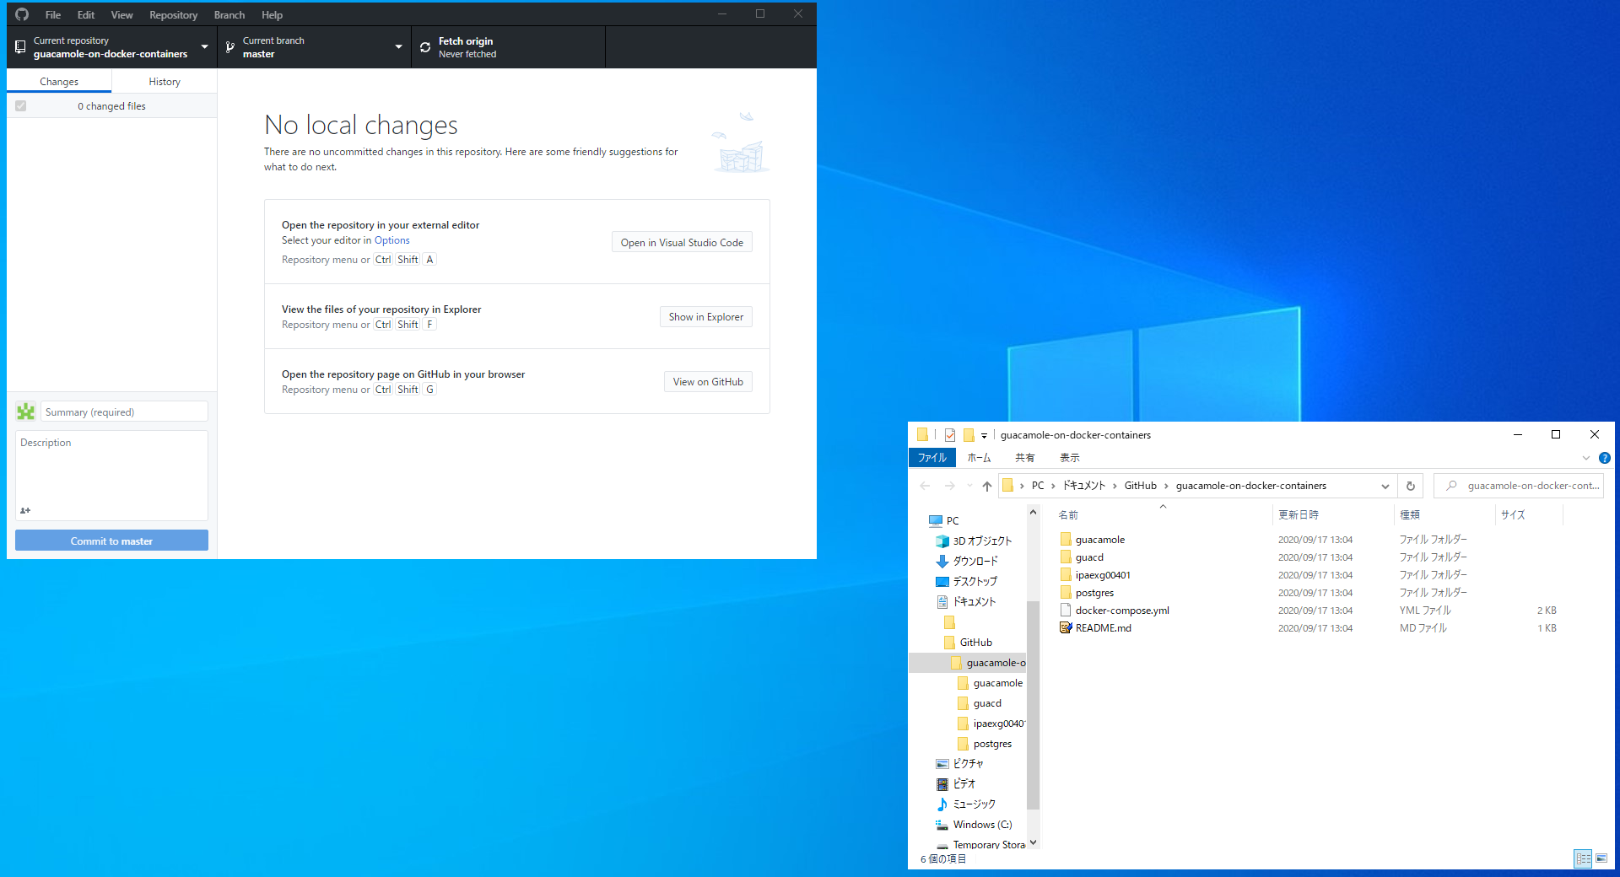Select the postgres folder in the file list
Screen dimensions: 1620x877
[1094, 593]
